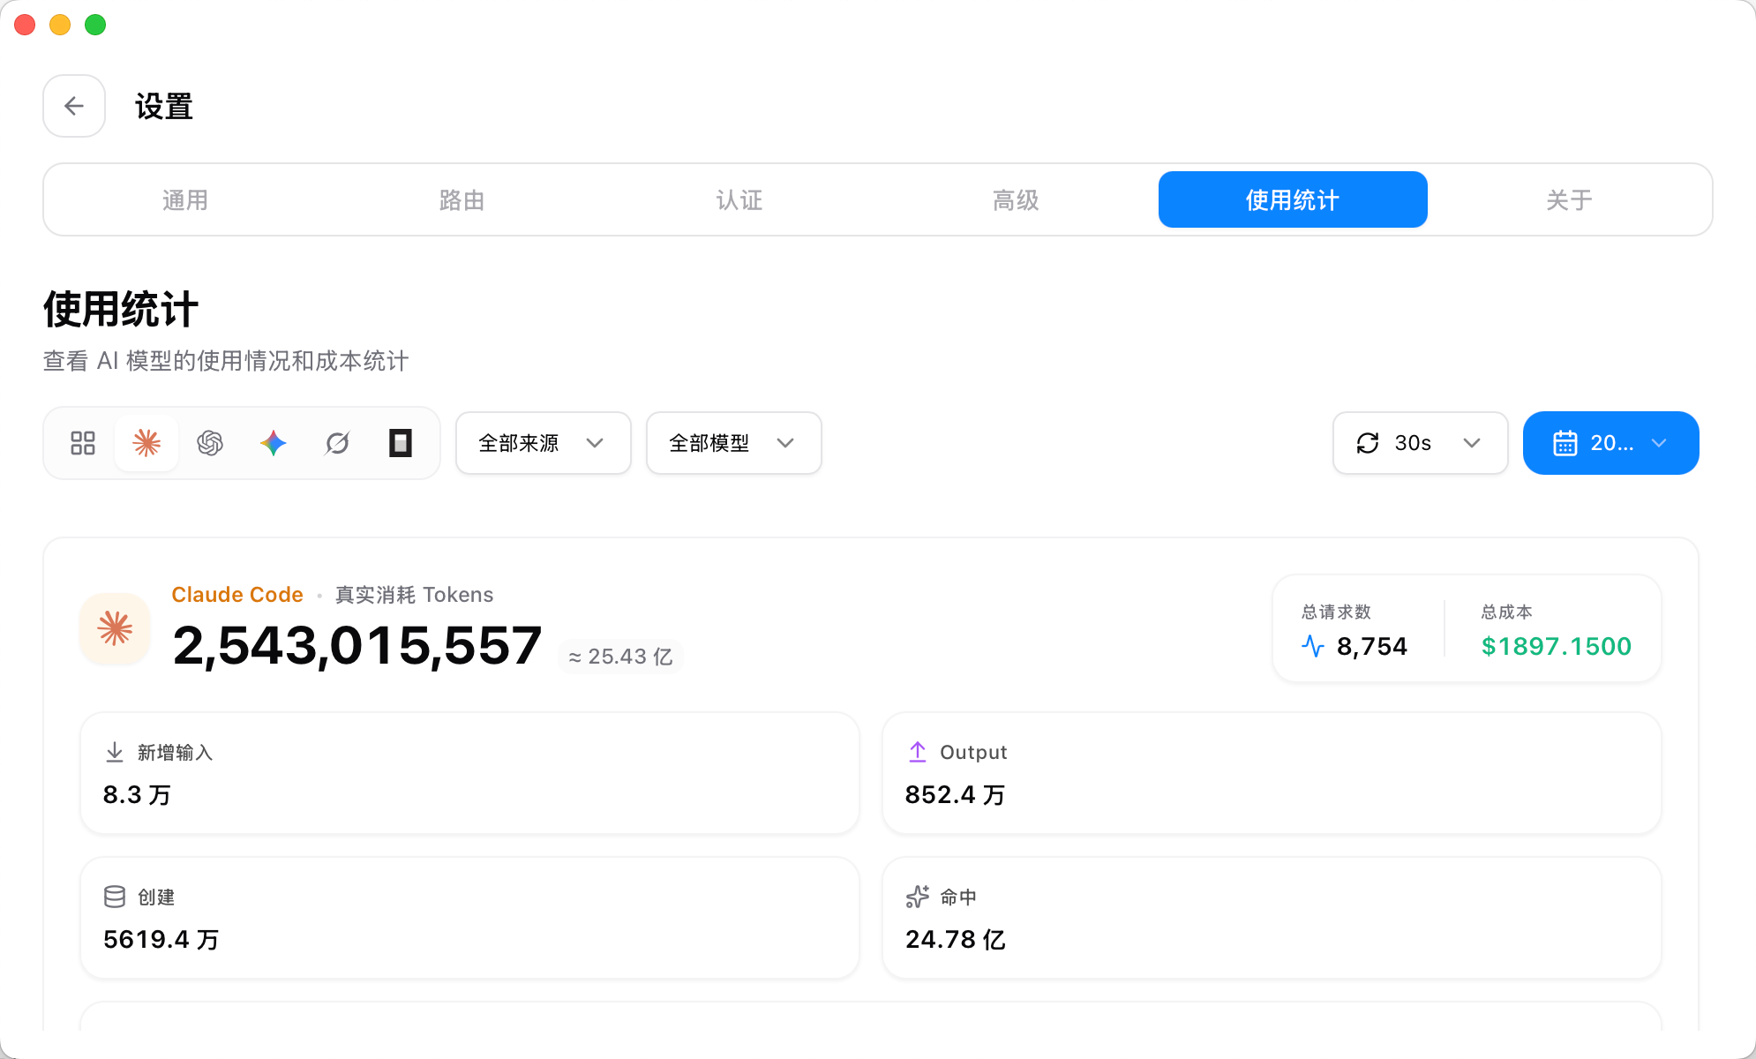Open the 全部来源 source dropdown

pyautogui.click(x=544, y=443)
